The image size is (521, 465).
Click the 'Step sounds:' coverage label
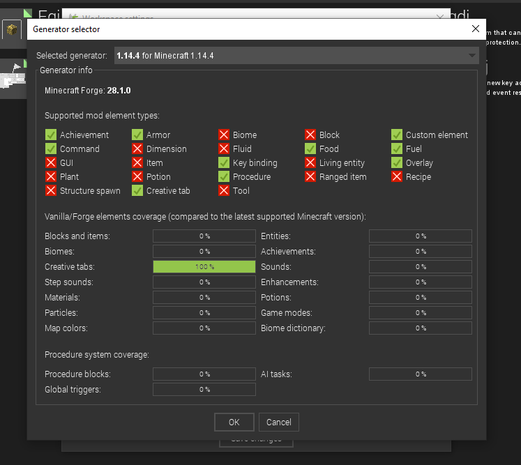click(69, 282)
